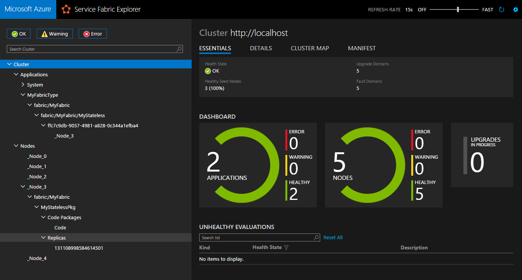Select the Replicas tree row
This screenshot has height=280, width=522.
click(96, 238)
